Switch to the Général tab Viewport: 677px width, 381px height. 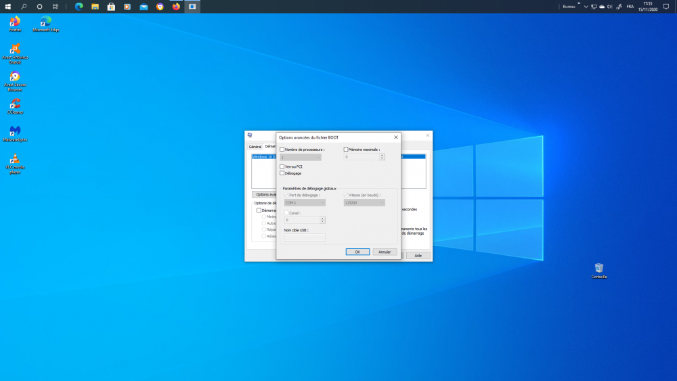coord(255,146)
